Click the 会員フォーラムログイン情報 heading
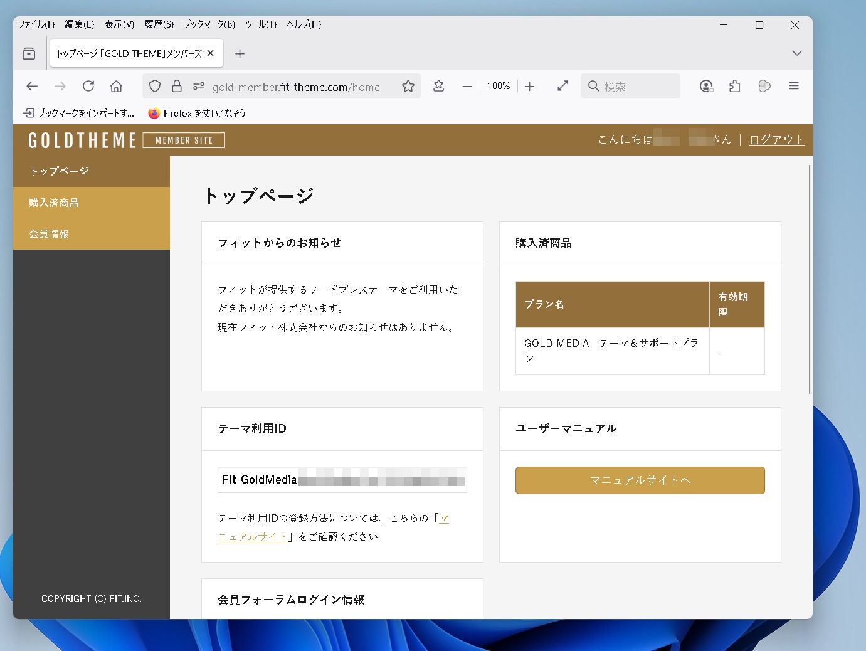 [x=291, y=600]
